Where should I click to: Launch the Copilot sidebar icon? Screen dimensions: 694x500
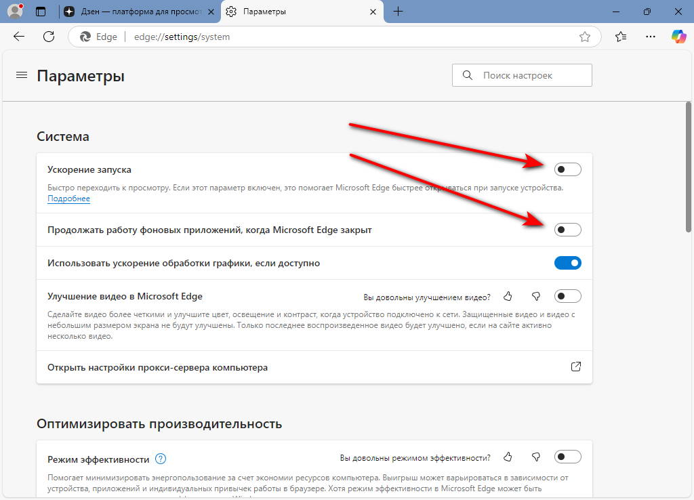678,37
